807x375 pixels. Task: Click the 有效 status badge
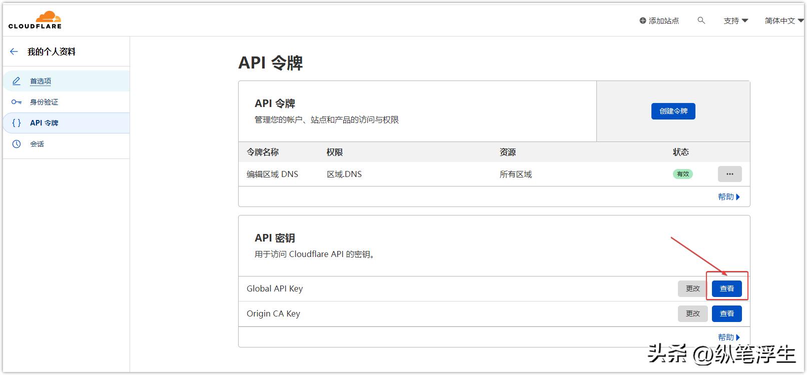click(x=683, y=174)
